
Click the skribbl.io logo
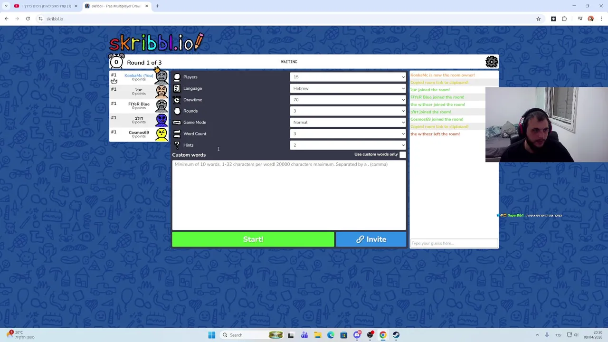(157, 43)
